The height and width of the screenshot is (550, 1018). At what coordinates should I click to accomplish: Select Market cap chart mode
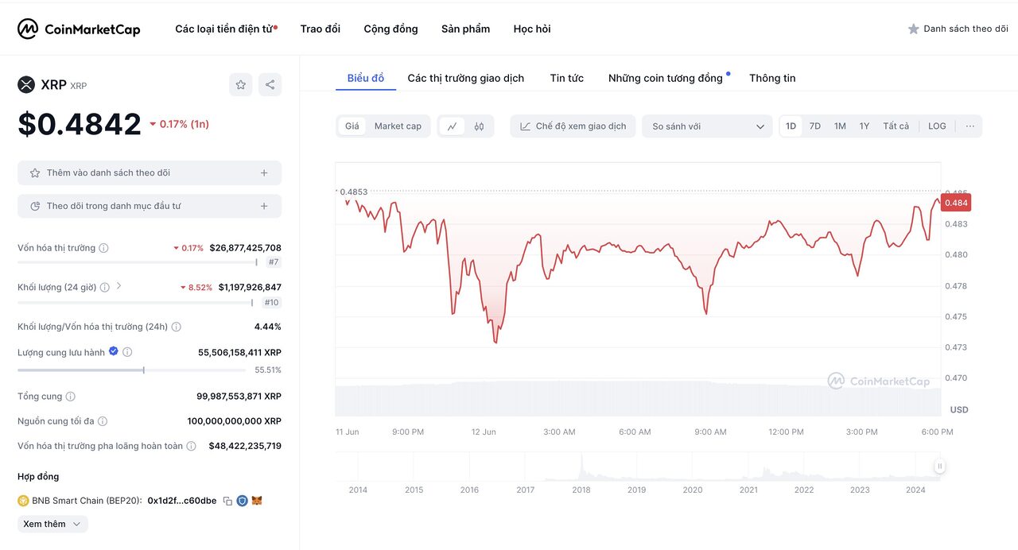(x=398, y=126)
